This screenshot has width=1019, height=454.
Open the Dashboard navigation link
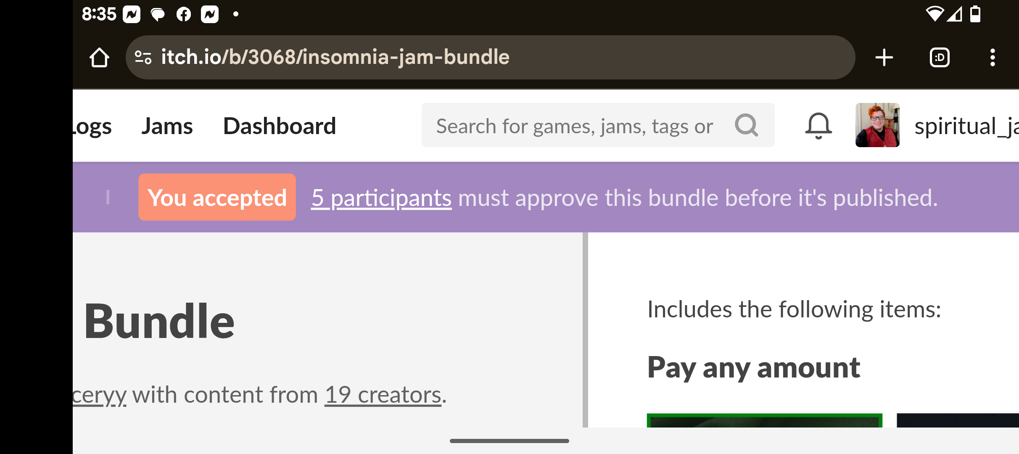pos(280,126)
